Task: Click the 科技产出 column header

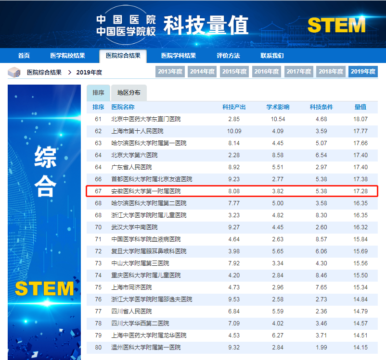Action: 234,107
